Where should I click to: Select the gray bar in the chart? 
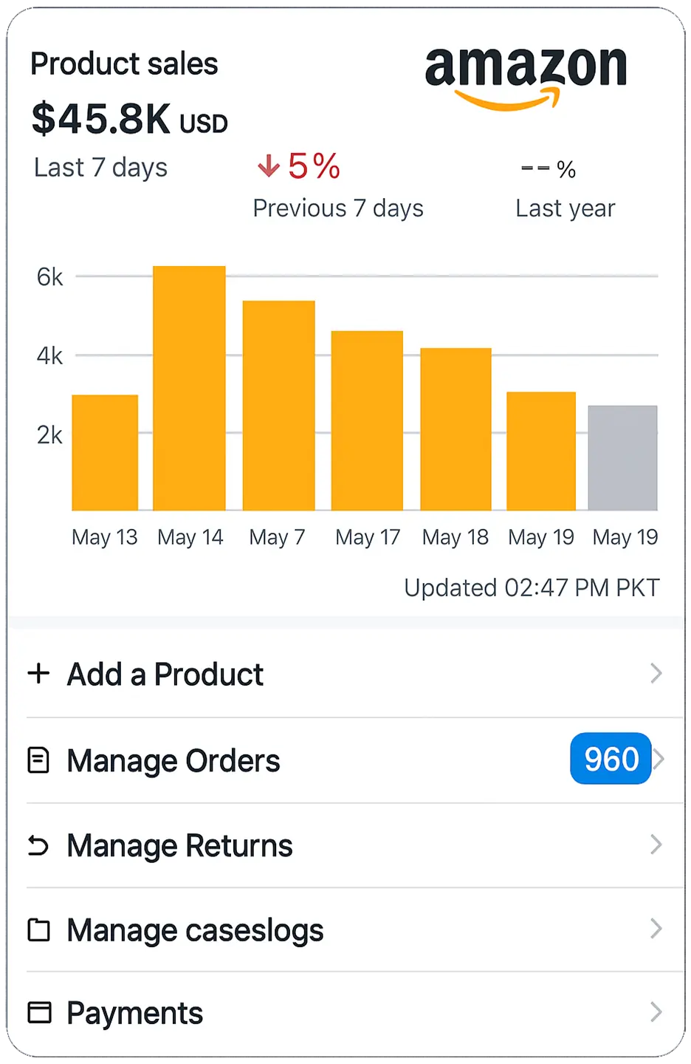(622, 458)
